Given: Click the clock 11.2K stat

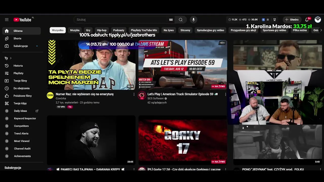Looking at the screenshot, I should tap(233, 19).
